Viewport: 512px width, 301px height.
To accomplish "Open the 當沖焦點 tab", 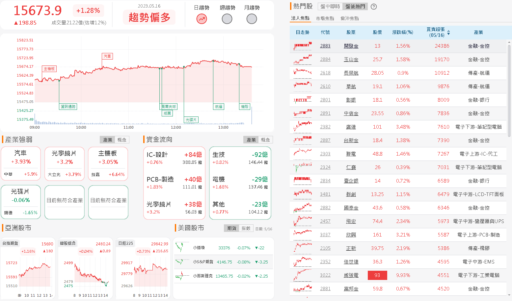I will (x=350, y=18).
